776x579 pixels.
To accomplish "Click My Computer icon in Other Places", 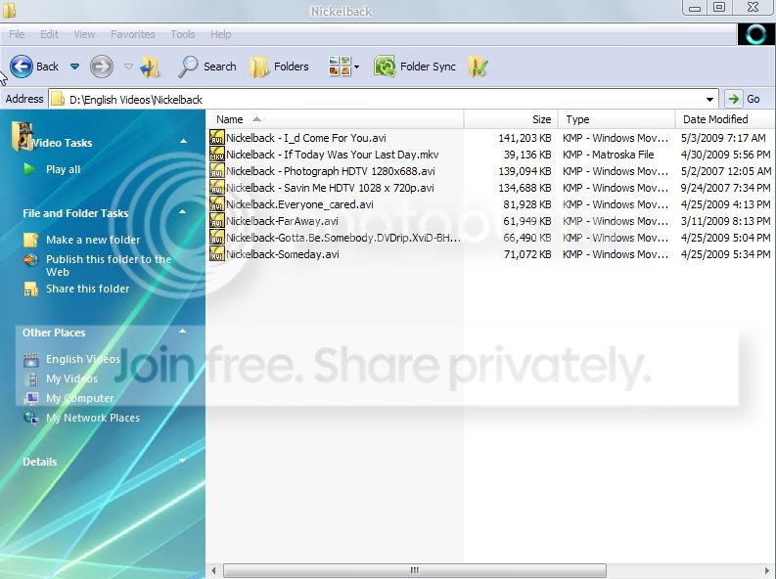I will click(x=31, y=398).
